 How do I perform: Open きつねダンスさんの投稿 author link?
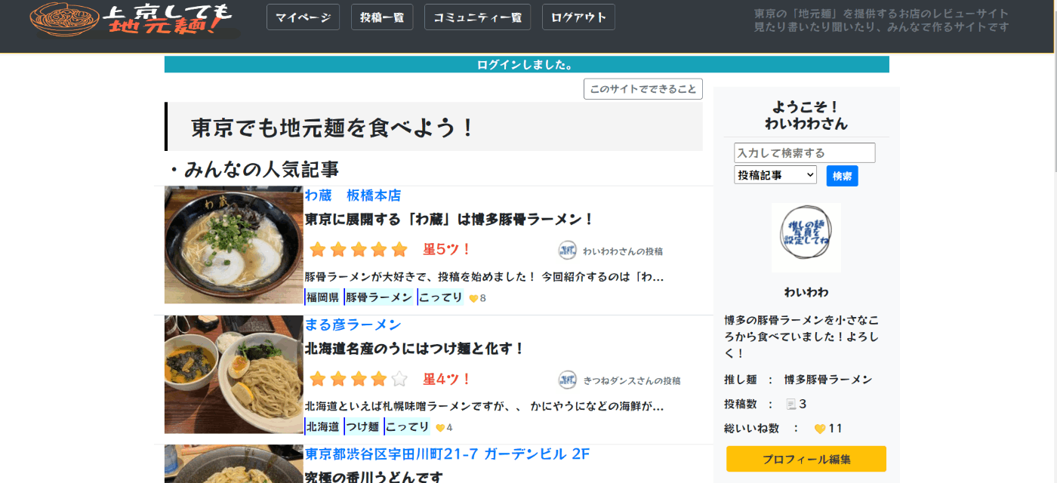pos(632,381)
